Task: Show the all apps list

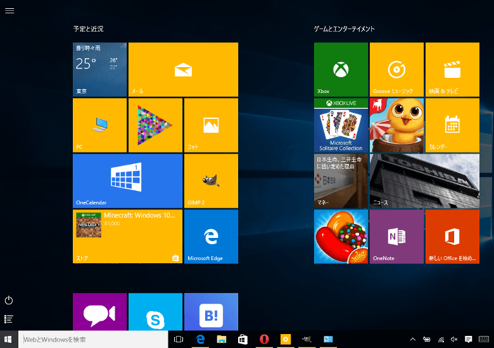Action: point(9,319)
